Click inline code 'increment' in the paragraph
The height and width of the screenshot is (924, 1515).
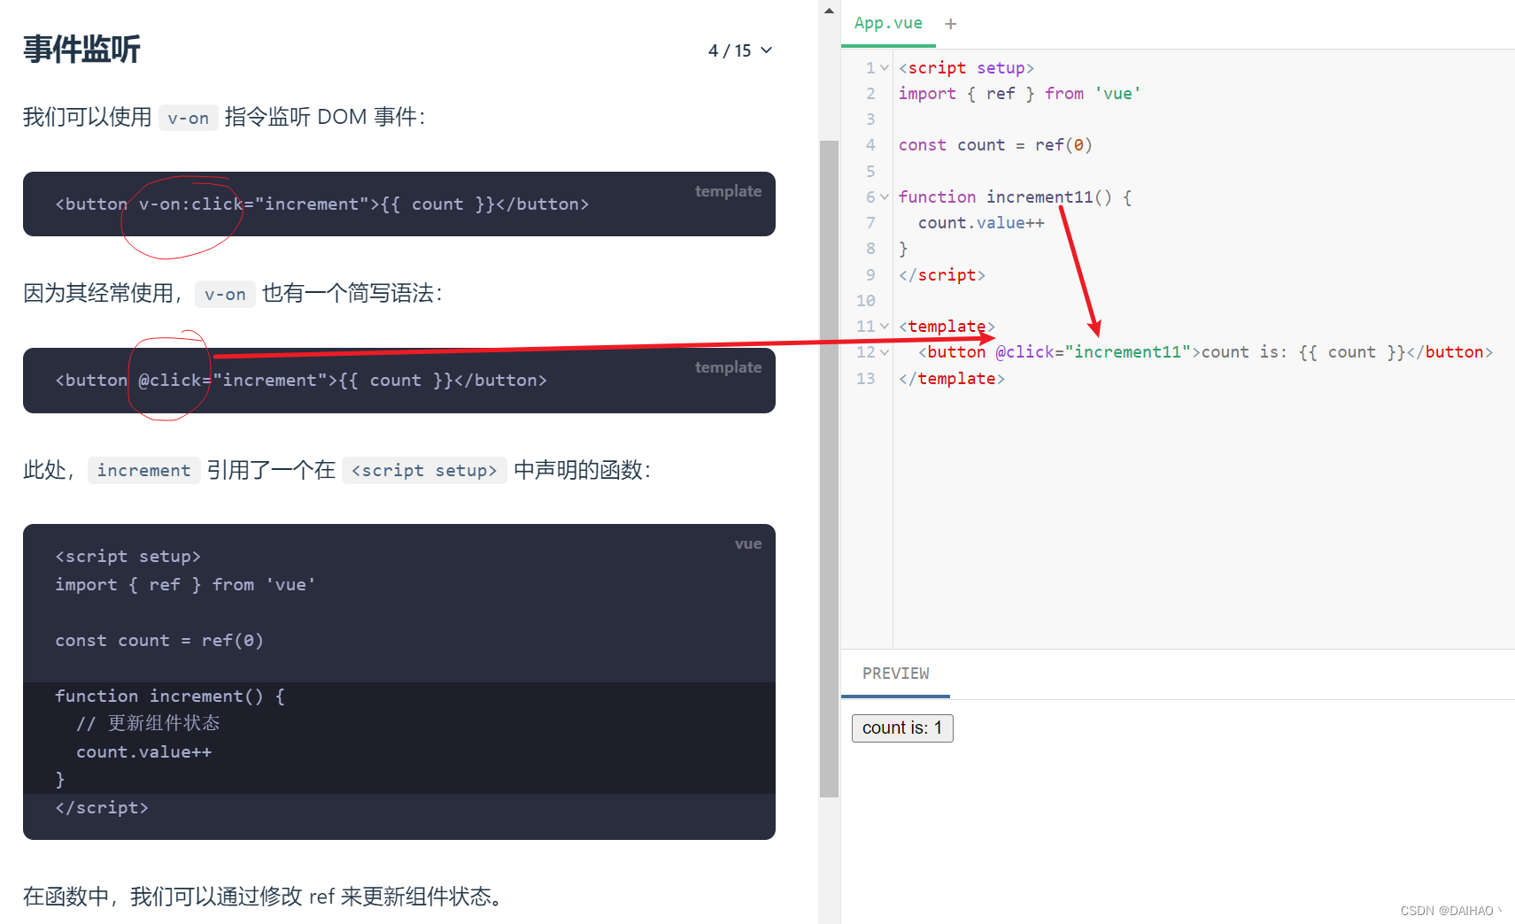click(143, 470)
